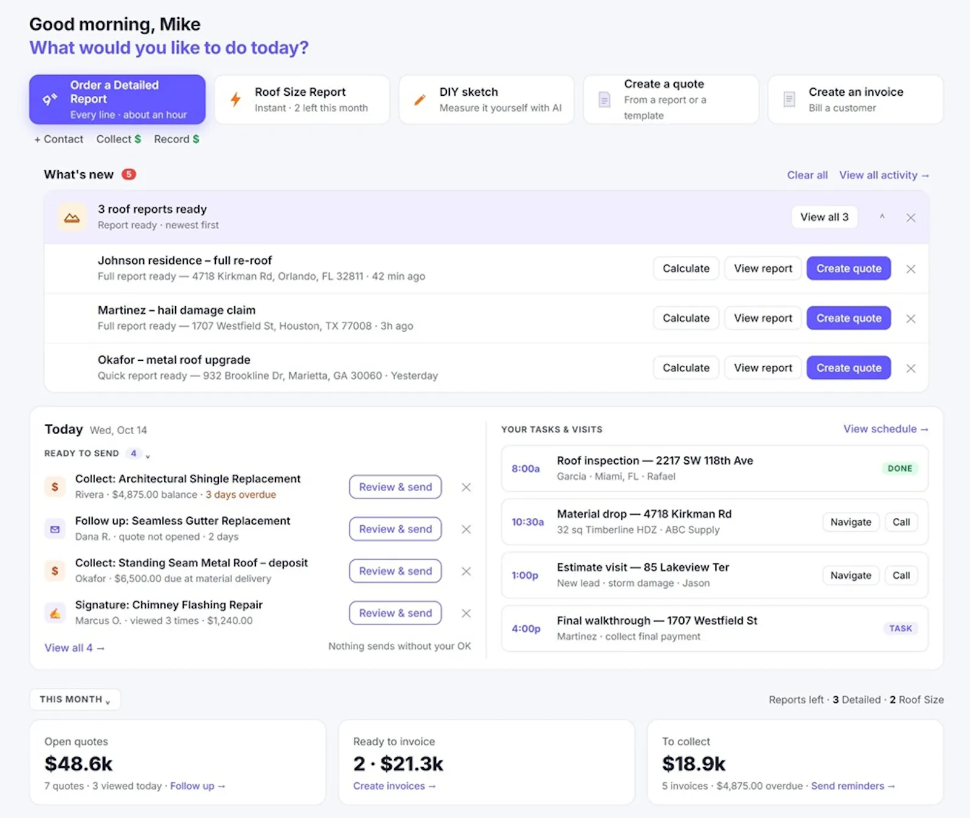Click the What's new count badge
970x818 pixels.
[129, 175]
